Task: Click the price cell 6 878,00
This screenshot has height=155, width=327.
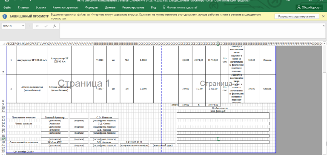Action: click(x=199, y=60)
